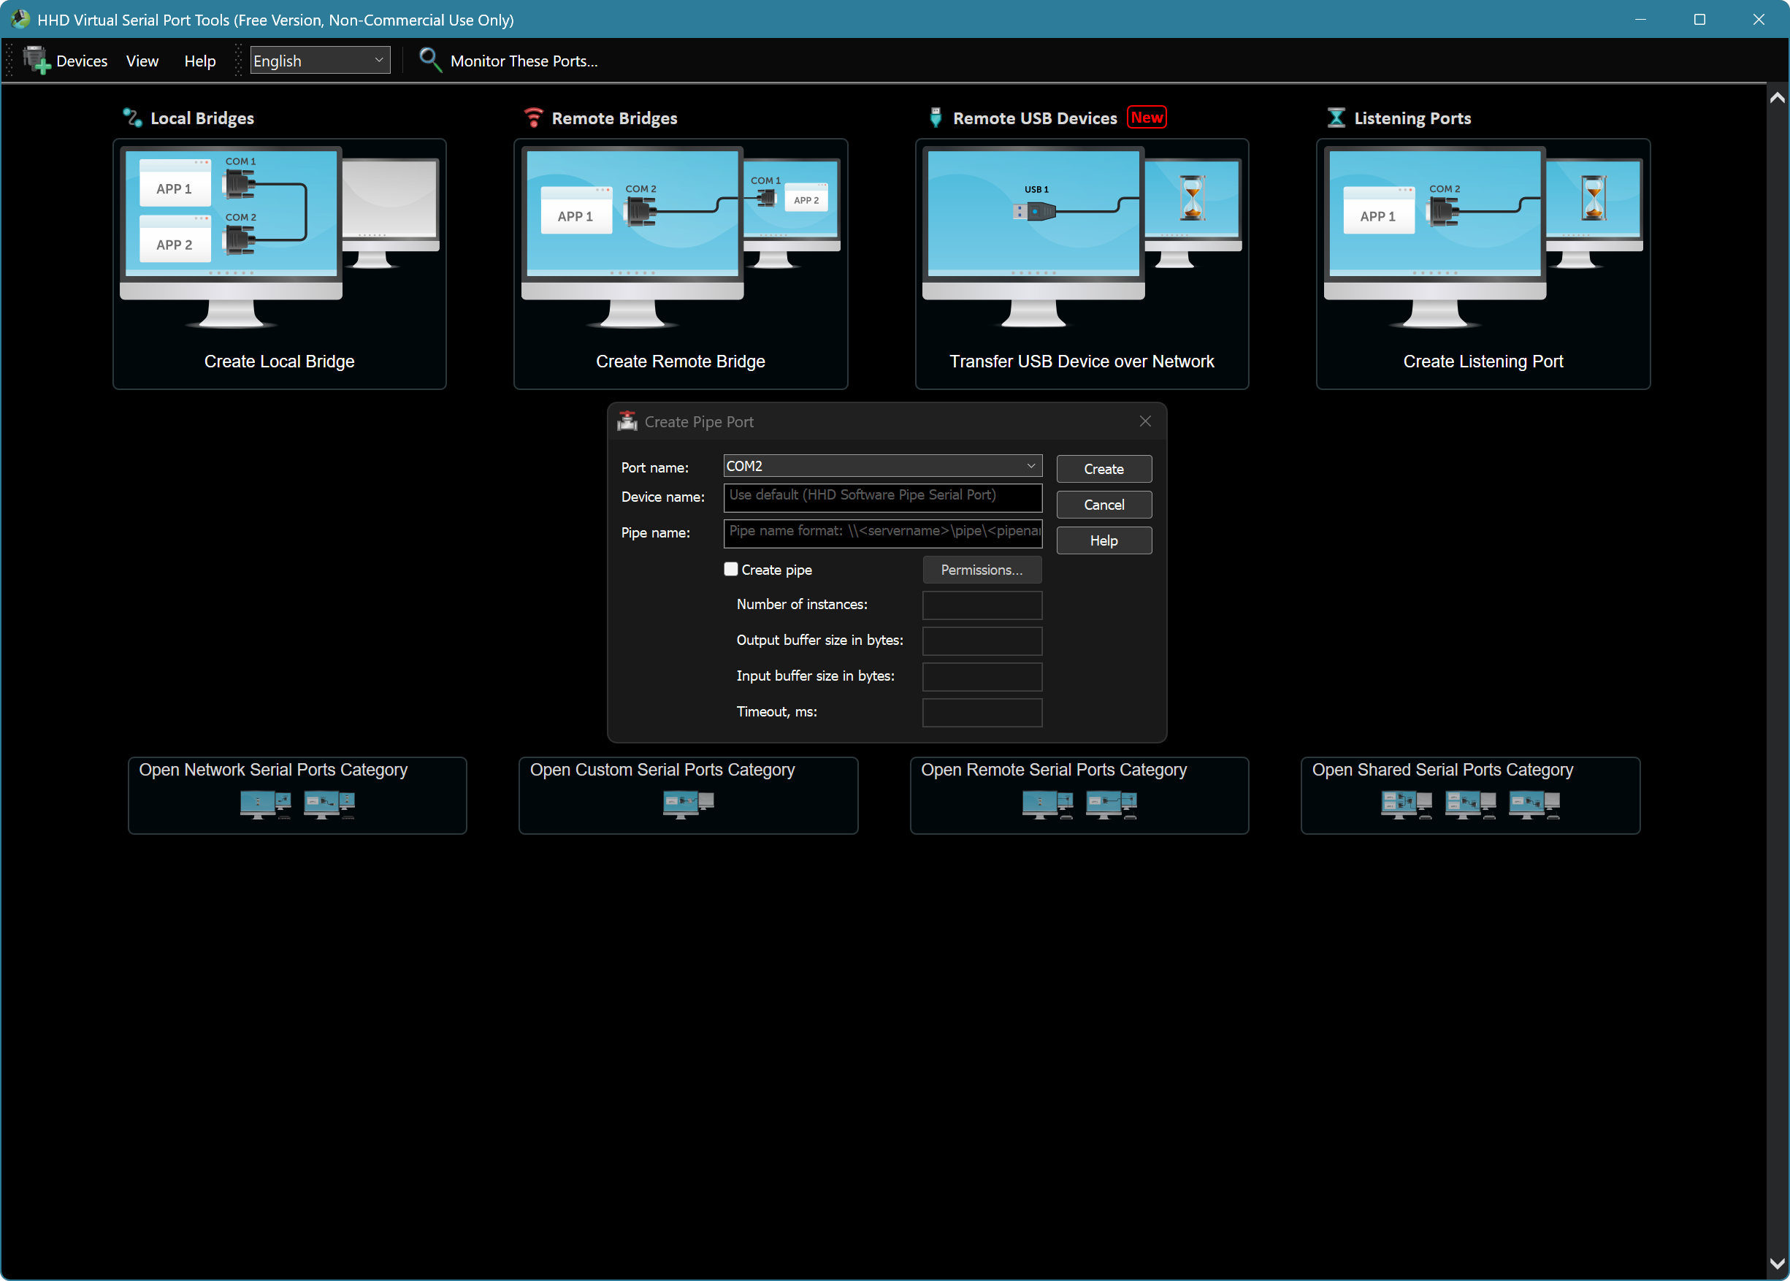This screenshot has width=1790, height=1281.
Task: Click the Create Pipe Port dialog icon
Action: tap(627, 422)
